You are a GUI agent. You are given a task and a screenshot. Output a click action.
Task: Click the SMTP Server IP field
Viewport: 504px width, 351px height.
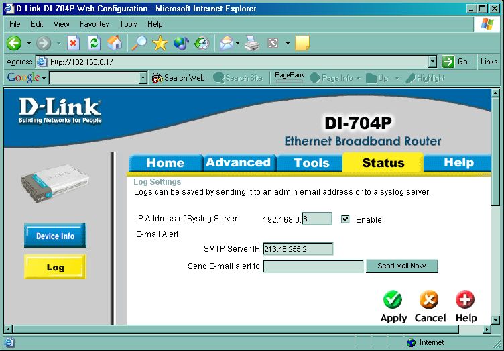[x=298, y=249]
